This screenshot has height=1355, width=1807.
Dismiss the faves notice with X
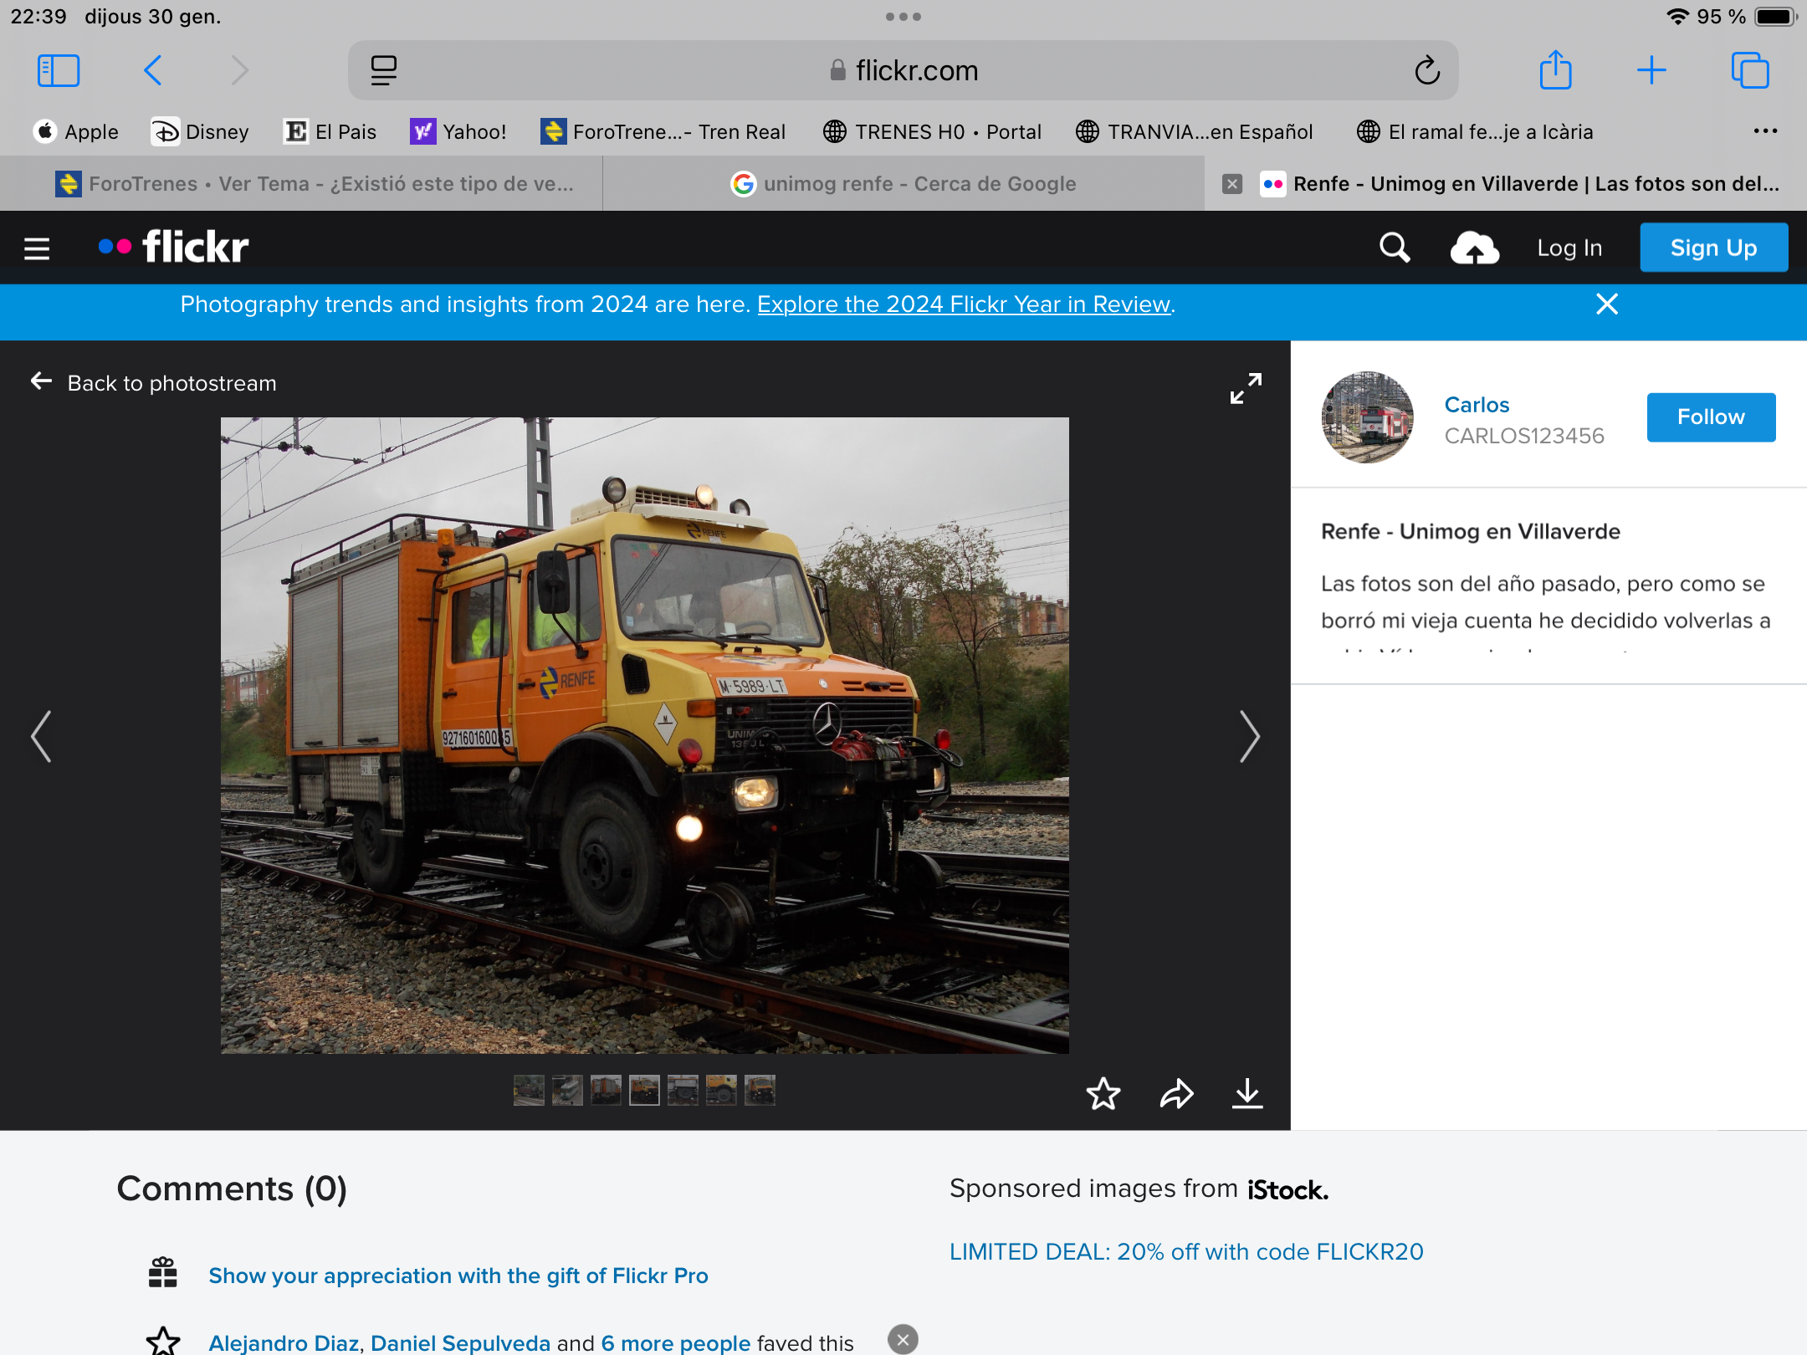click(x=903, y=1339)
